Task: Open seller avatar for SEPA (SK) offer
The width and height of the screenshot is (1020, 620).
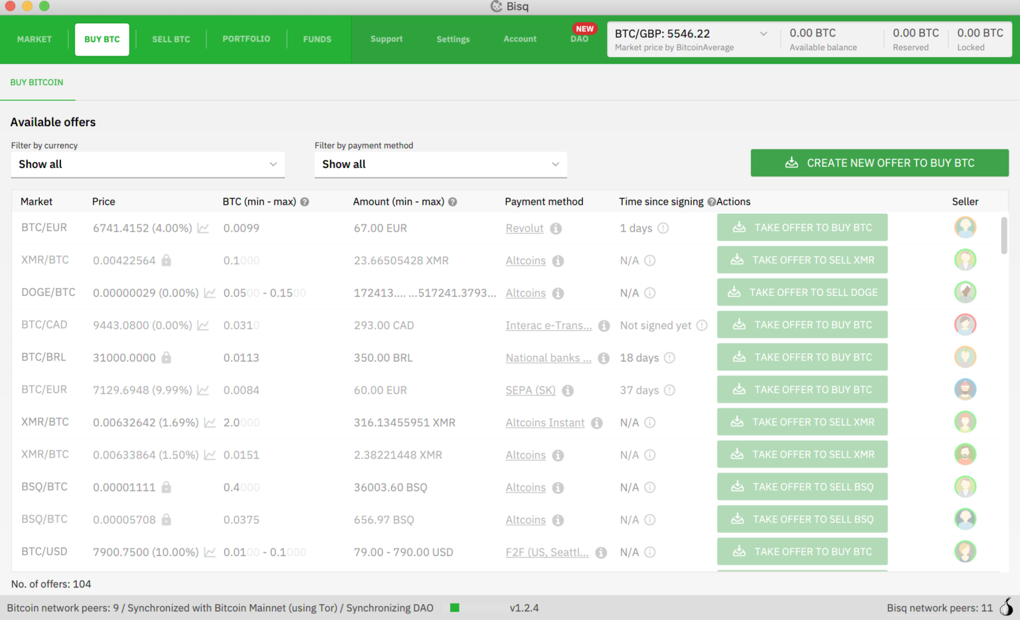Action: (965, 389)
